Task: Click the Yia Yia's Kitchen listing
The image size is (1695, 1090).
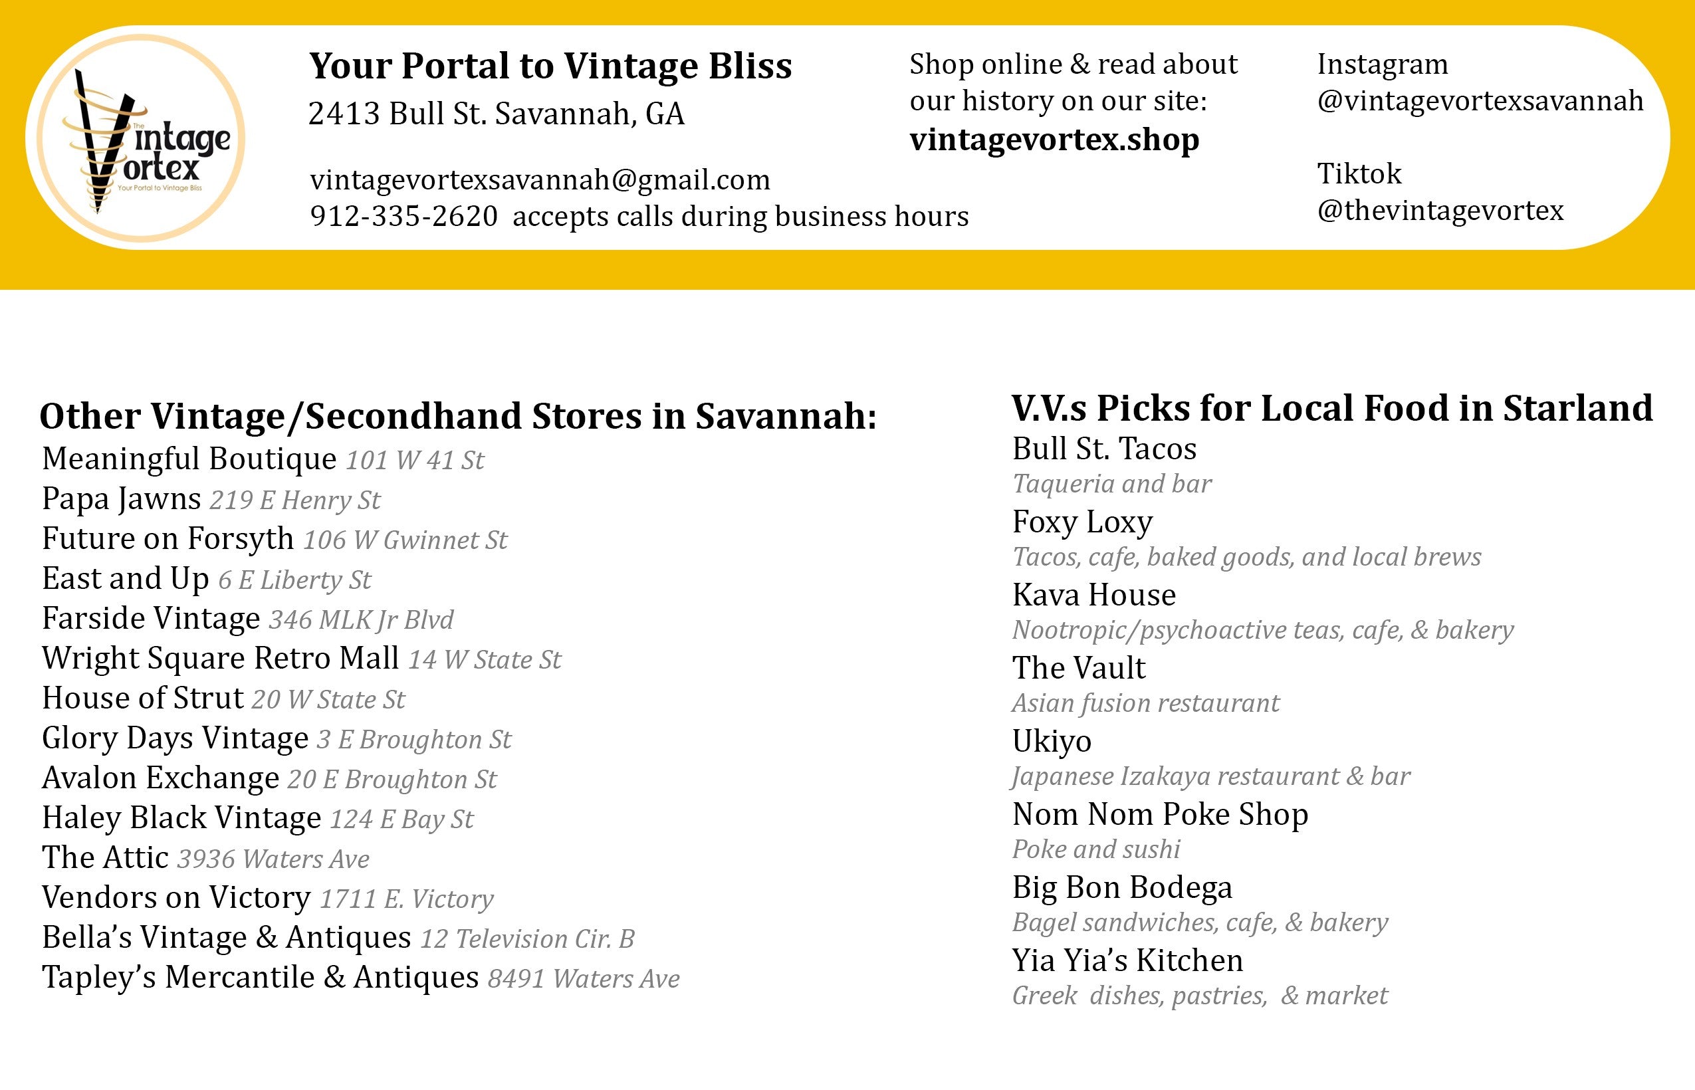Action: [1127, 960]
